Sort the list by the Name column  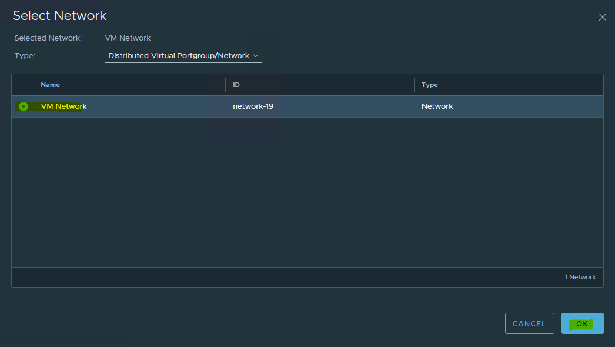(51, 85)
